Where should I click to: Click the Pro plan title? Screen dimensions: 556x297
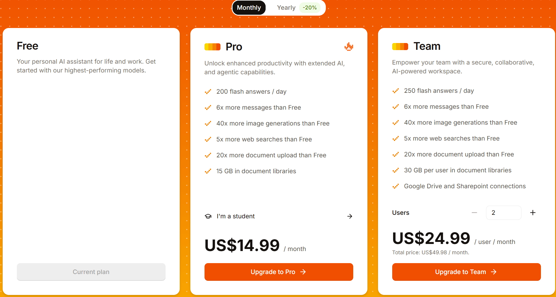[x=234, y=47]
